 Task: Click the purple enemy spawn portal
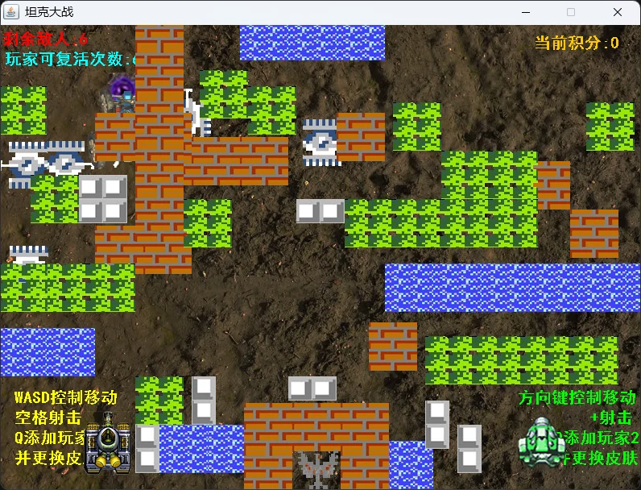click(x=122, y=91)
